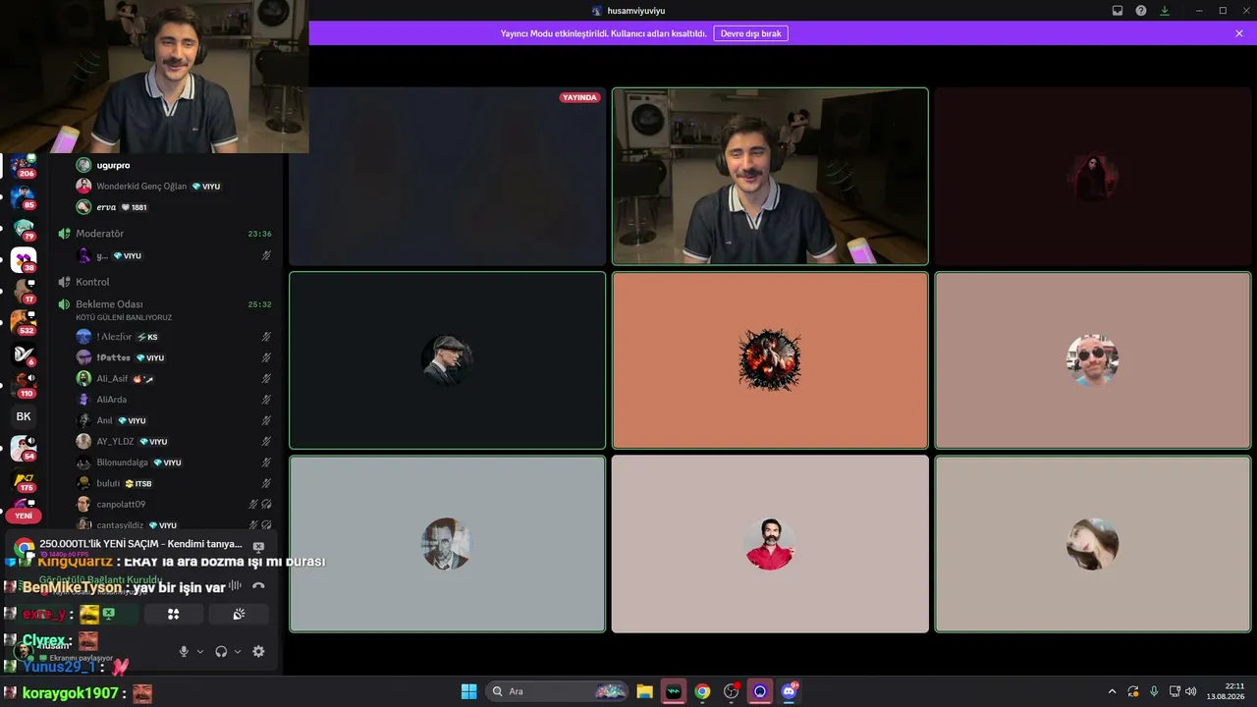
Task: Click the taskbar search box 'Ara'
Action: tap(557, 691)
